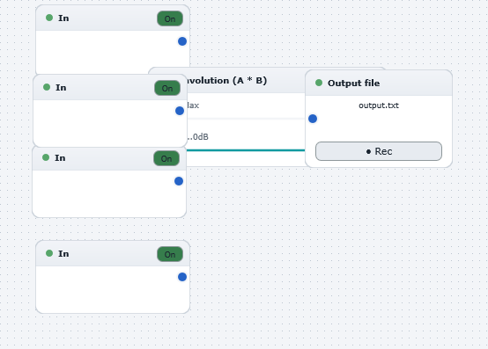The height and width of the screenshot is (349, 488).
Task: Toggle the On switch of the third In node
Action: 166,158
